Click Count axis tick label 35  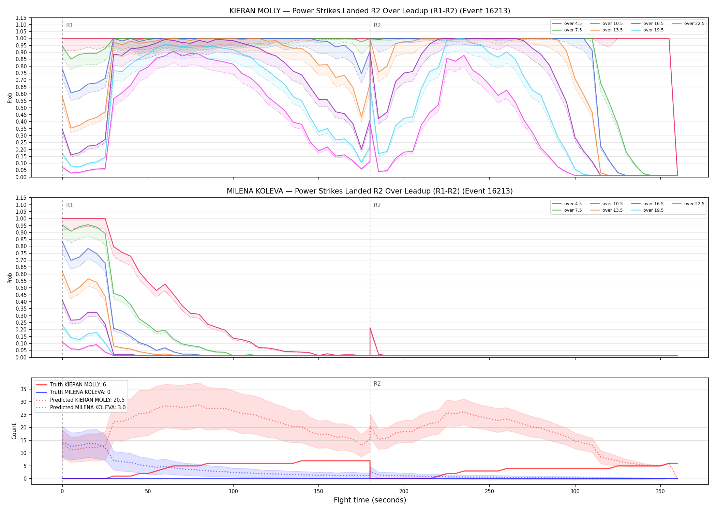pyautogui.click(x=24, y=389)
